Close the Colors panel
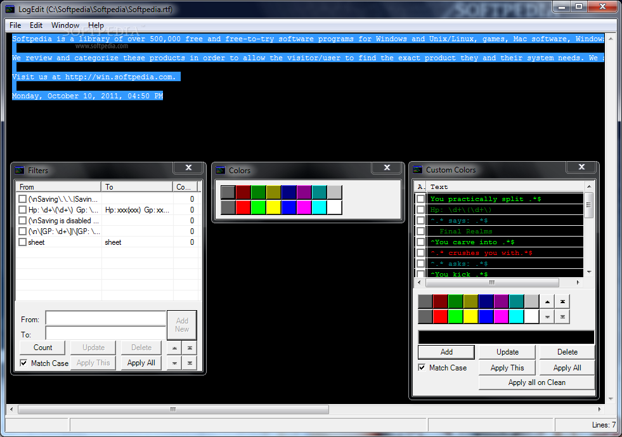 coord(387,167)
